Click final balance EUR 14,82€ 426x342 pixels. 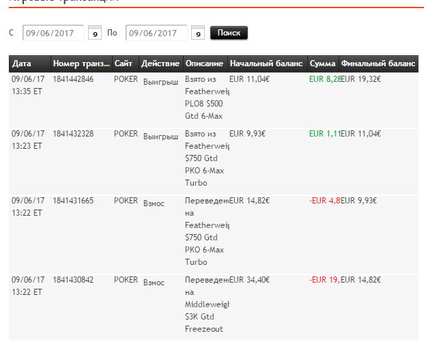tap(360, 280)
